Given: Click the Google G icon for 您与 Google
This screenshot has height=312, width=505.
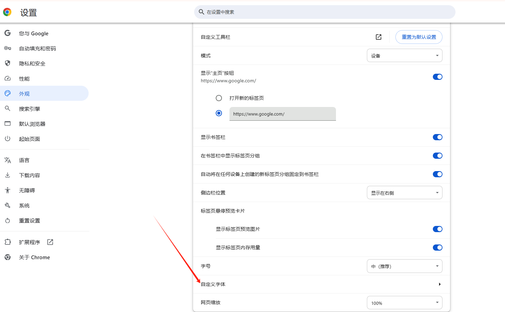Looking at the screenshot, I should [x=8, y=33].
